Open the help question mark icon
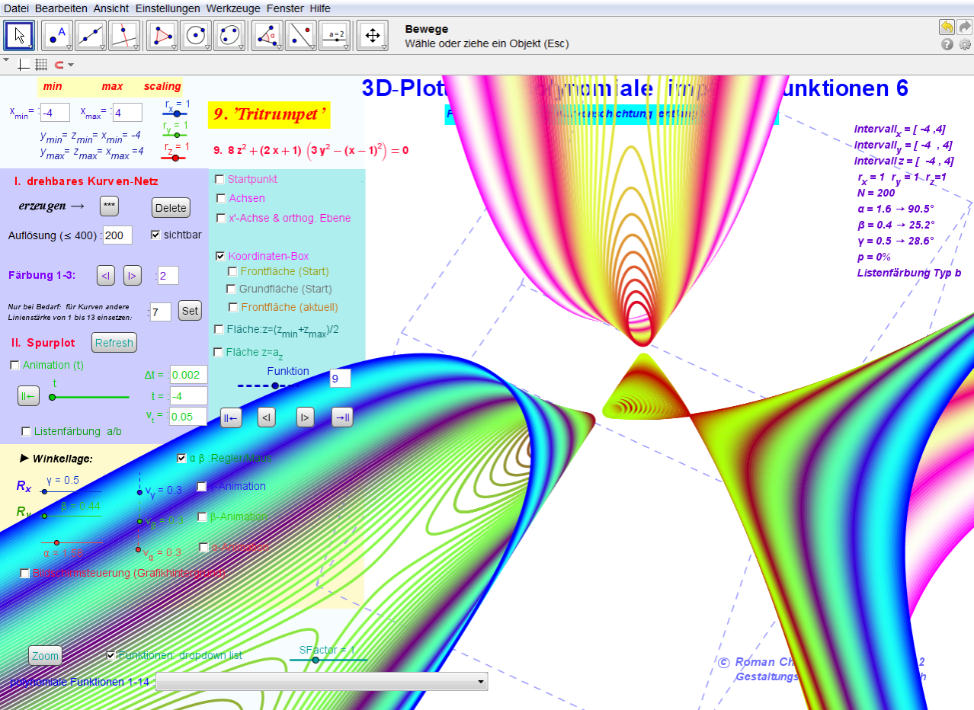 (x=947, y=44)
